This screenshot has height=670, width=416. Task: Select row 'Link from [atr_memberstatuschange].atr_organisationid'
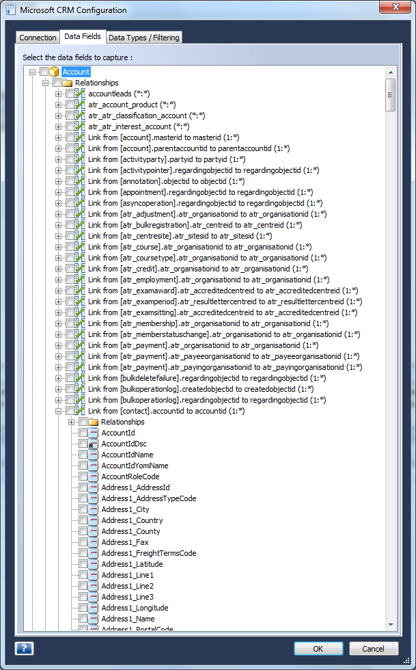[224, 334]
